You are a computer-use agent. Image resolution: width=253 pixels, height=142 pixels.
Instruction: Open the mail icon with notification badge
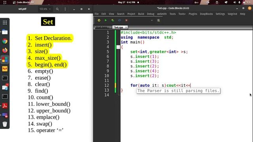coord(5,87)
